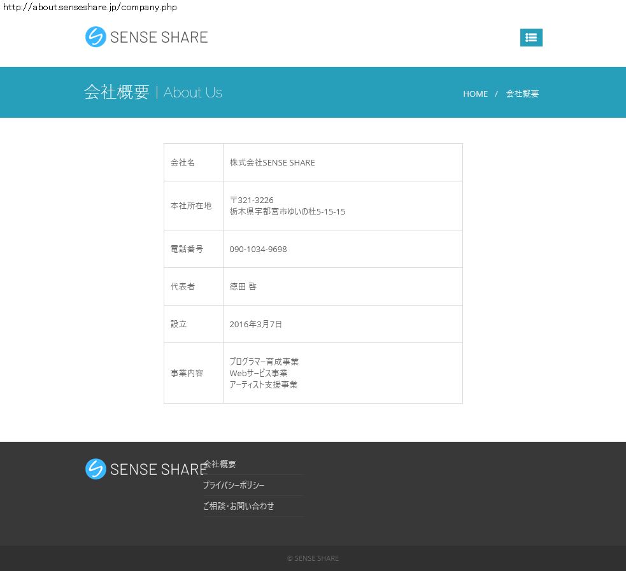Image resolution: width=626 pixels, height=571 pixels.
Task: Click the phone number 090-1034-9698
Action: pyautogui.click(x=258, y=249)
